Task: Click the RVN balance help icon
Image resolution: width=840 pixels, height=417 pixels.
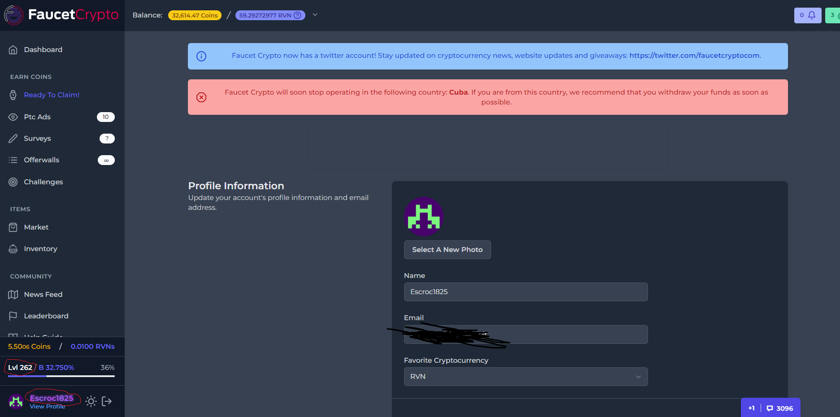Action: point(297,15)
